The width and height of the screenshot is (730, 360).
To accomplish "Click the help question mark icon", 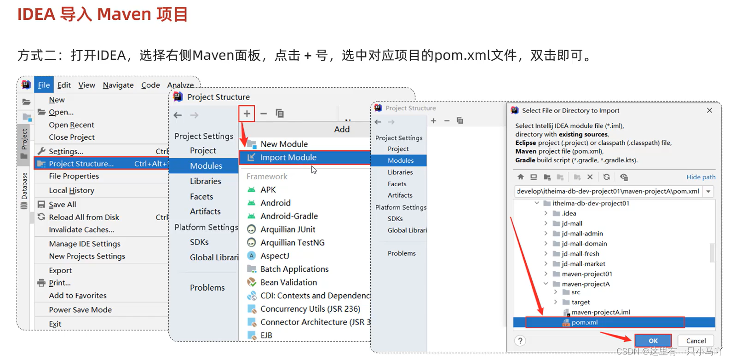I will 520,341.
